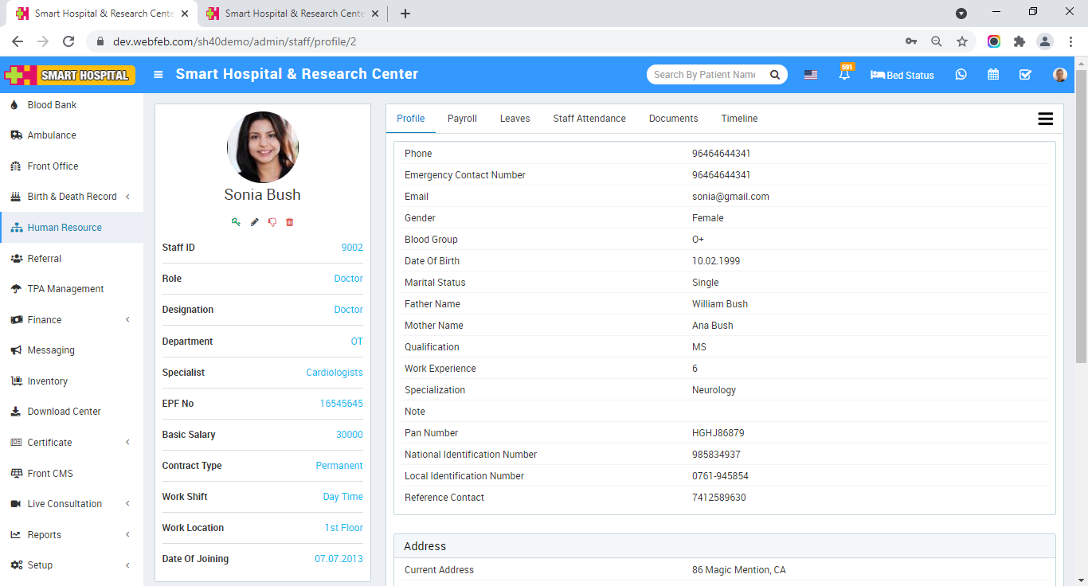The image size is (1088, 586).
Task: Expand the Live Consultation sidebar menu
Action: 72,504
